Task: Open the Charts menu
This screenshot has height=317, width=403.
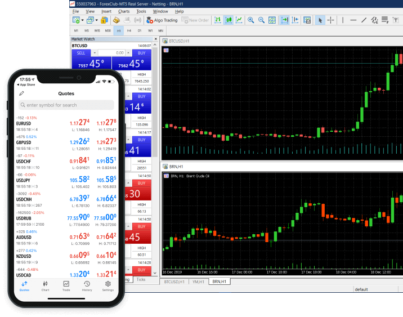Action: pyautogui.click(x=124, y=11)
